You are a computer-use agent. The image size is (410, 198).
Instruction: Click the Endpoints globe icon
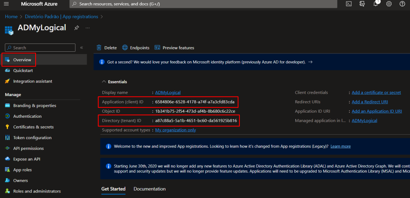click(125, 47)
